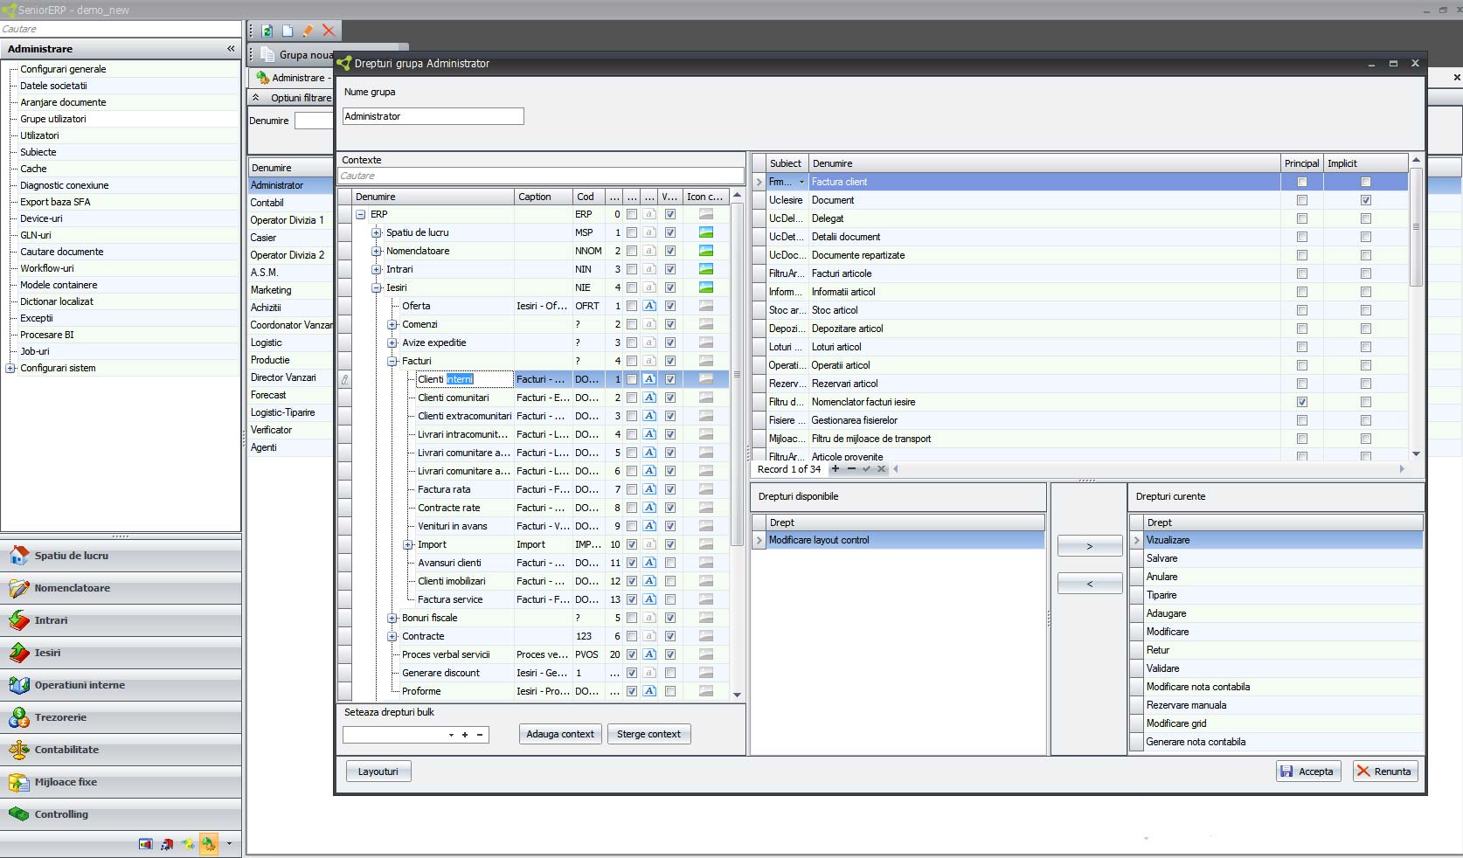Open the Contabilitate module
1463x858 pixels.
click(121, 750)
